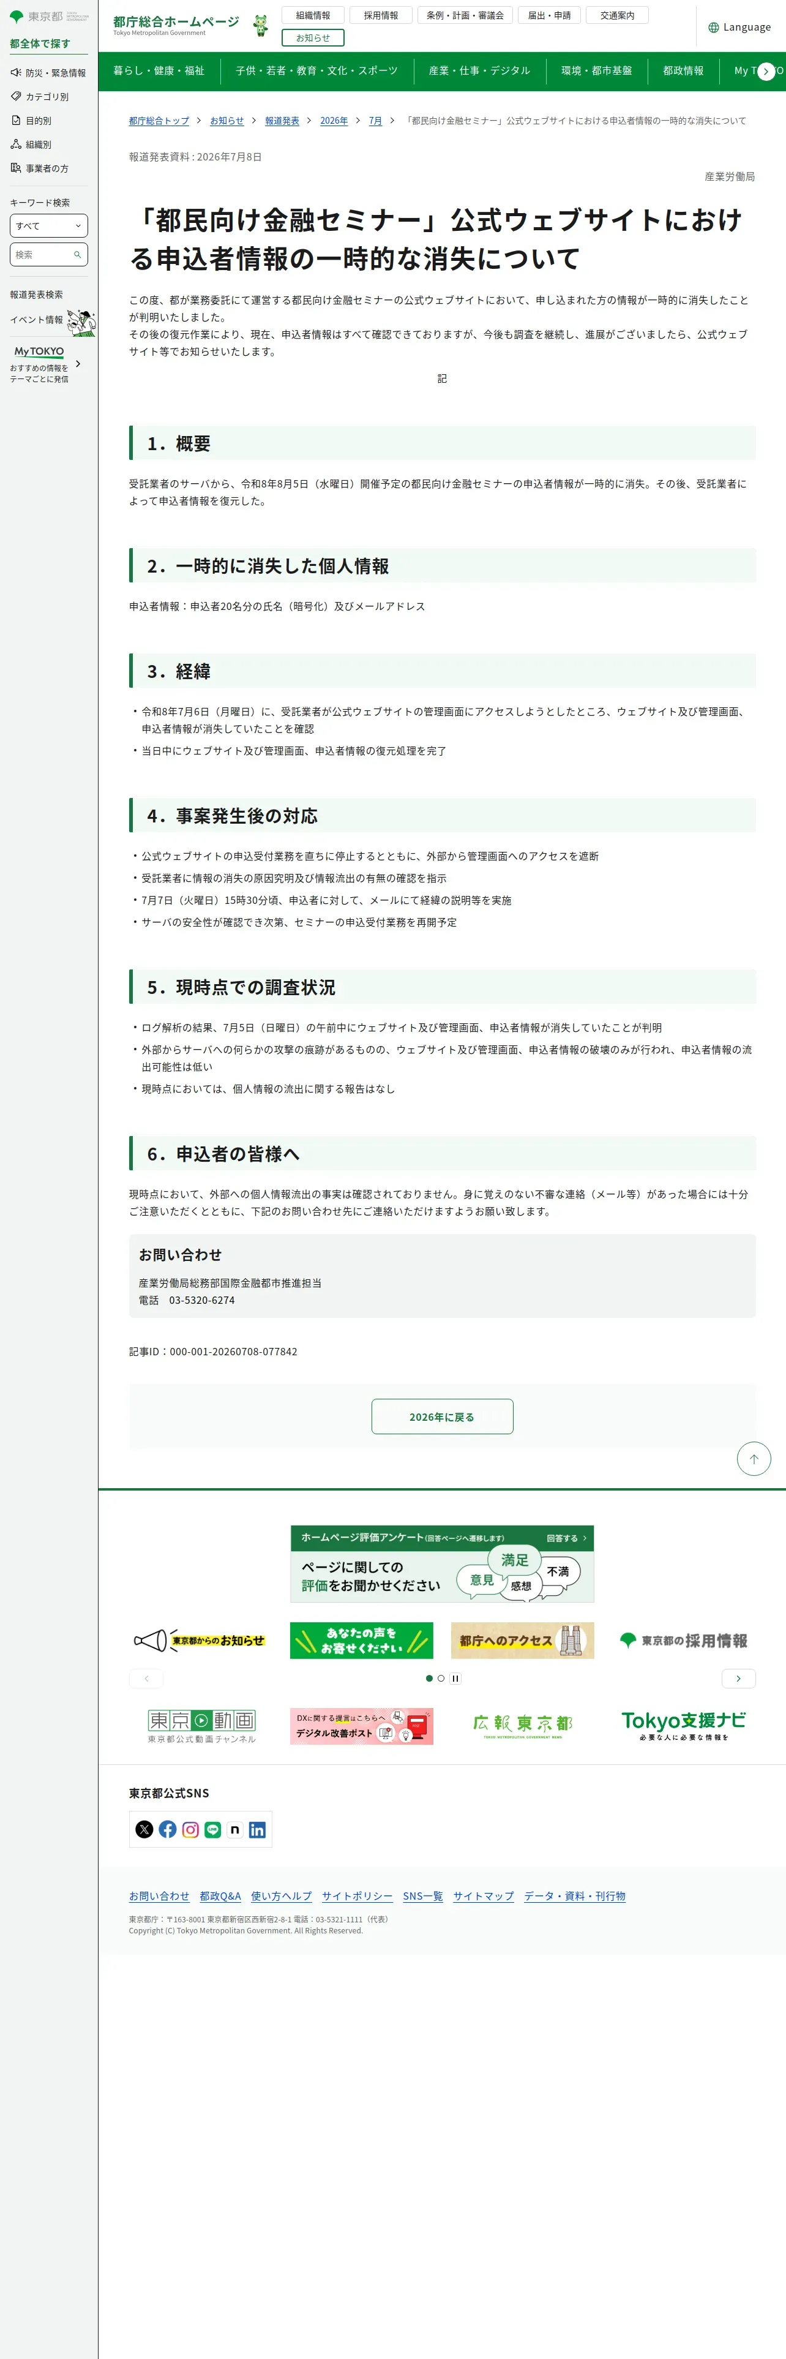Screen dimensions: 786x2359
Task: Select the first carousel dot indicator
Action: (x=429, y=1677)
